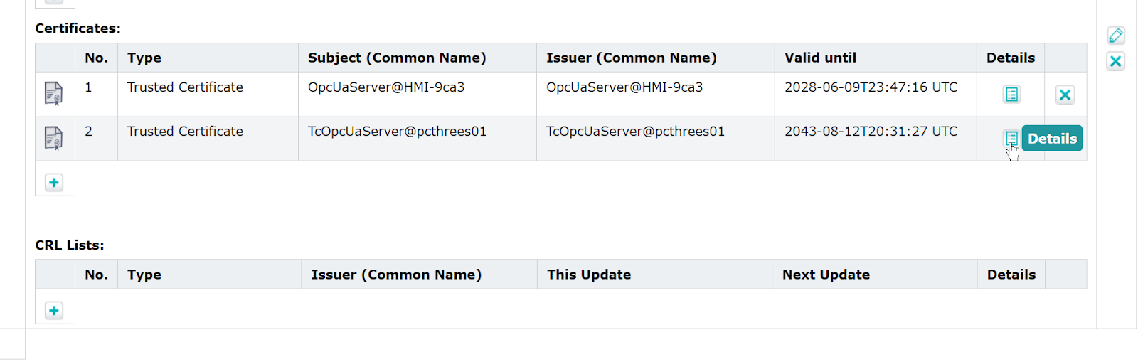Select certificate icon in row 2
Image resolution: width=1138 pixels, height=362 pixels.
pos(53,138)
